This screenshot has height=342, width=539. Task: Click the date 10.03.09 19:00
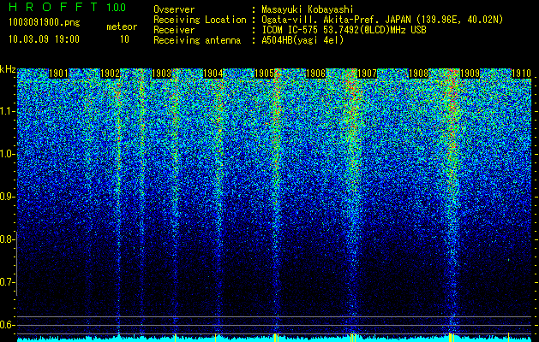coord(44,39)
